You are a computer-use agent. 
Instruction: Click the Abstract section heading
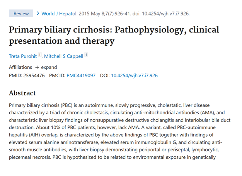pos(22,93)
